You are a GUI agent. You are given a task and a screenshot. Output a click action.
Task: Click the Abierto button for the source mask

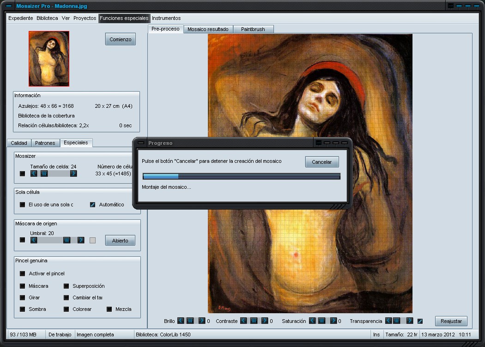tap(120, 241)
